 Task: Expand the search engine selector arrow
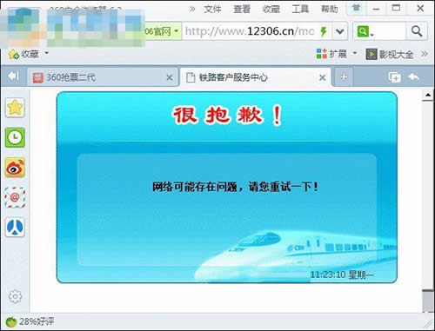pos(372,35)
